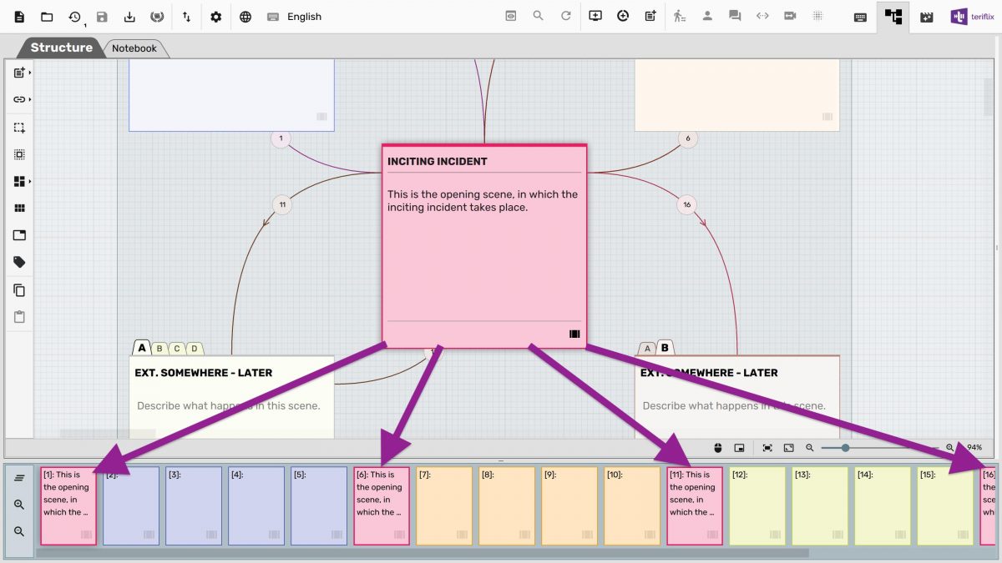Switch to the Notebook tab
The image size is (1002, 563).
coord(134,48)
